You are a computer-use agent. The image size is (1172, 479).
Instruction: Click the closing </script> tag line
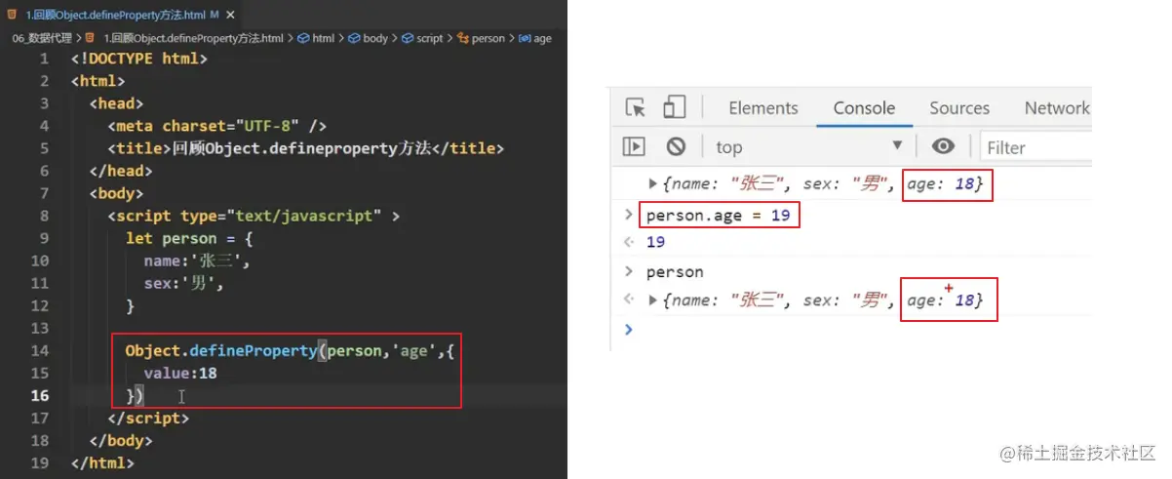click(x=148, y=418)
